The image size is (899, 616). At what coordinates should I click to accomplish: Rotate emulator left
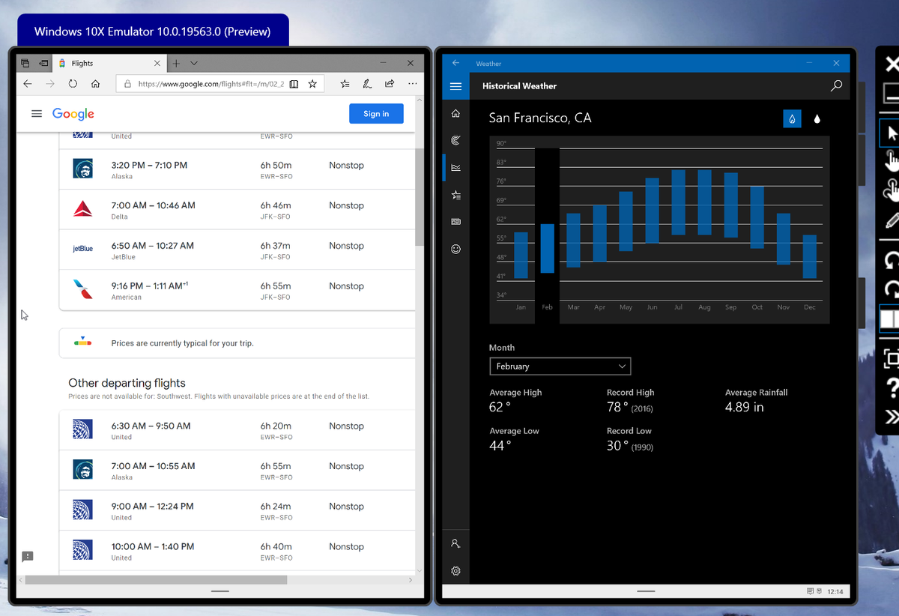click(x=891, y=261)
